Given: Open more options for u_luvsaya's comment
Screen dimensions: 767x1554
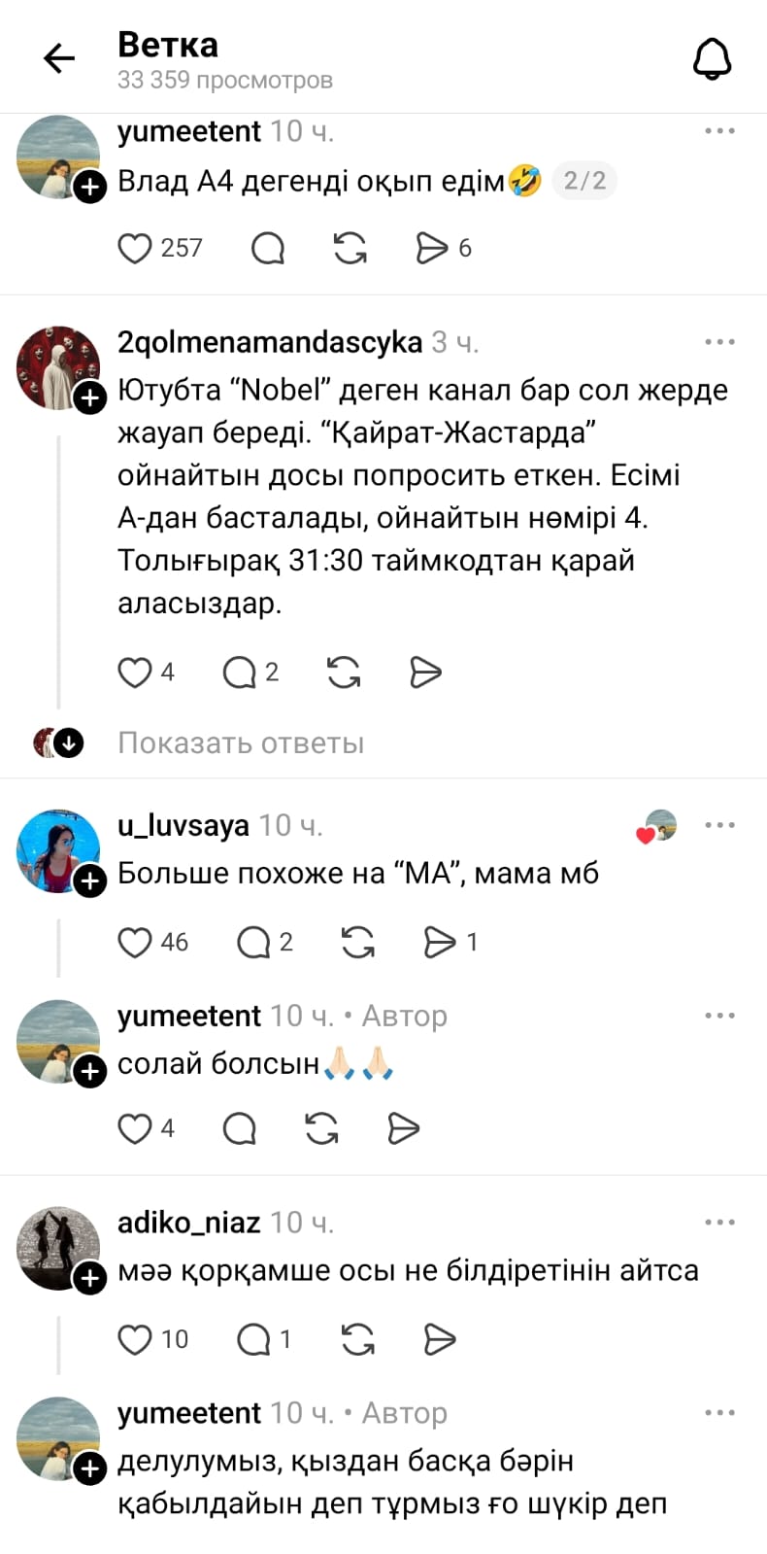Looking at the screenshot, I should coord(719,825).
